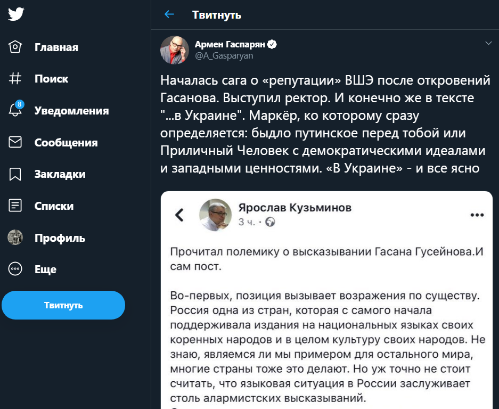
Task: Open three-dot menu in embedded Facebook post
Action: tap(476, 215)
